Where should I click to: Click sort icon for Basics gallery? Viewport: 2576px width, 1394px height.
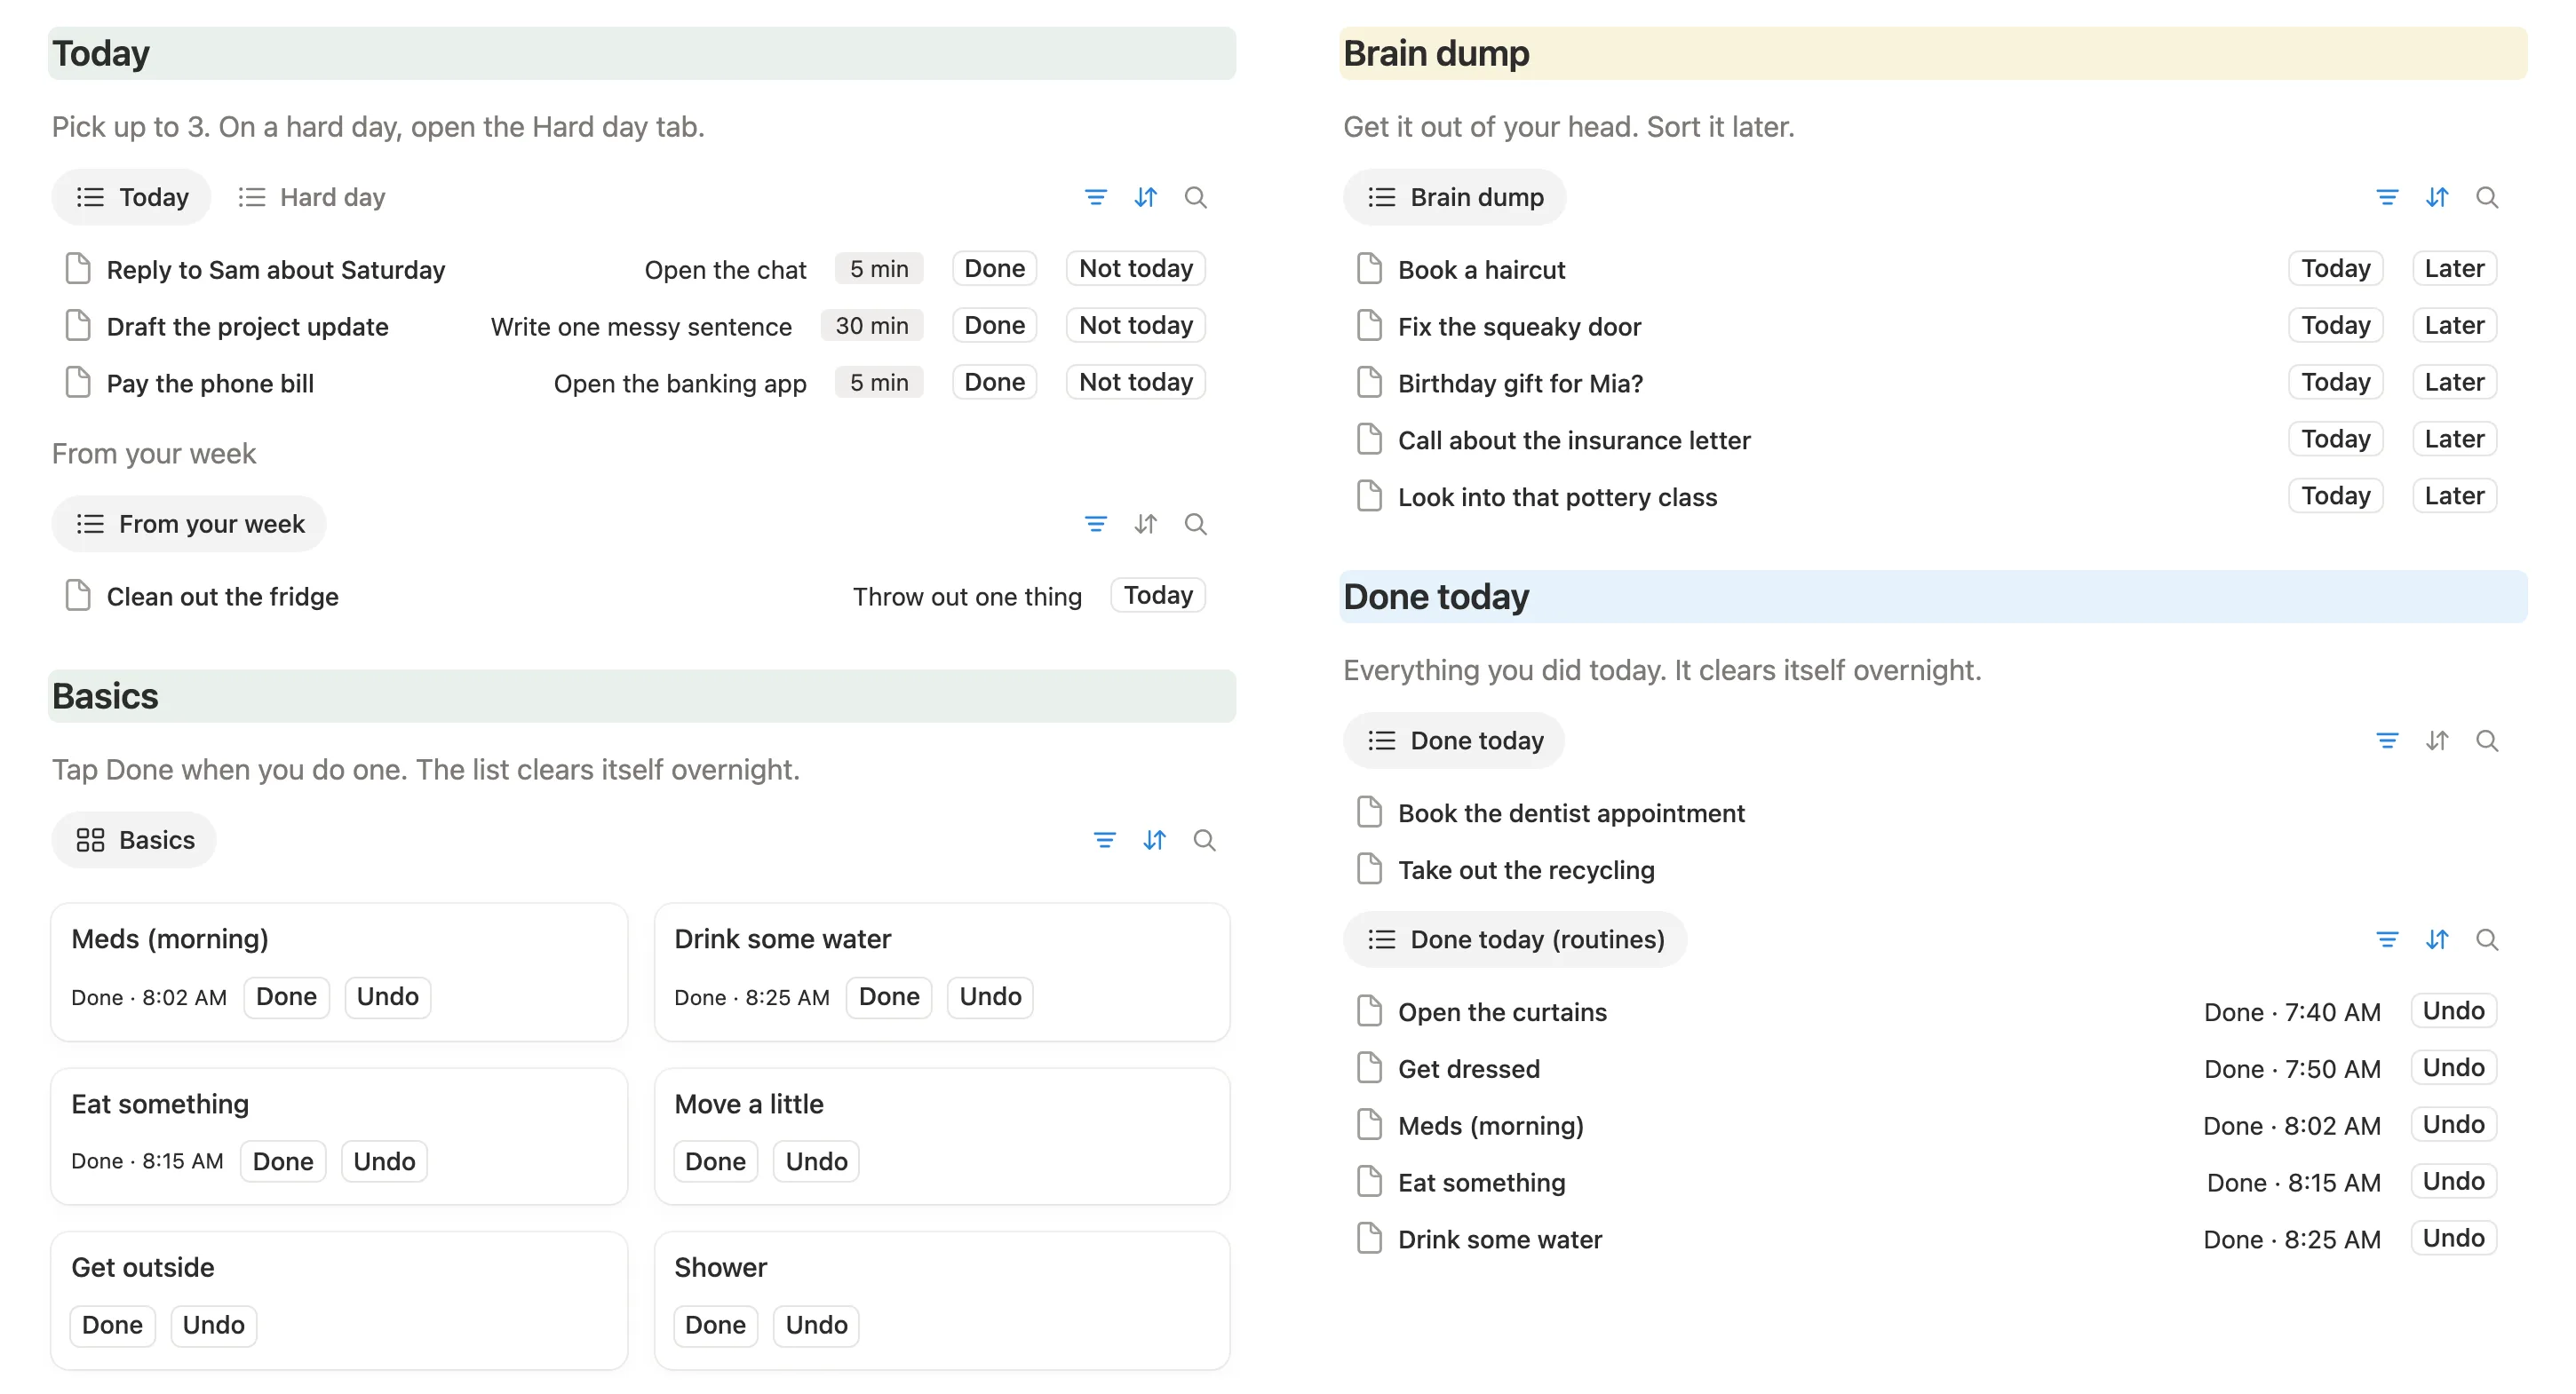click(1154, 839)
